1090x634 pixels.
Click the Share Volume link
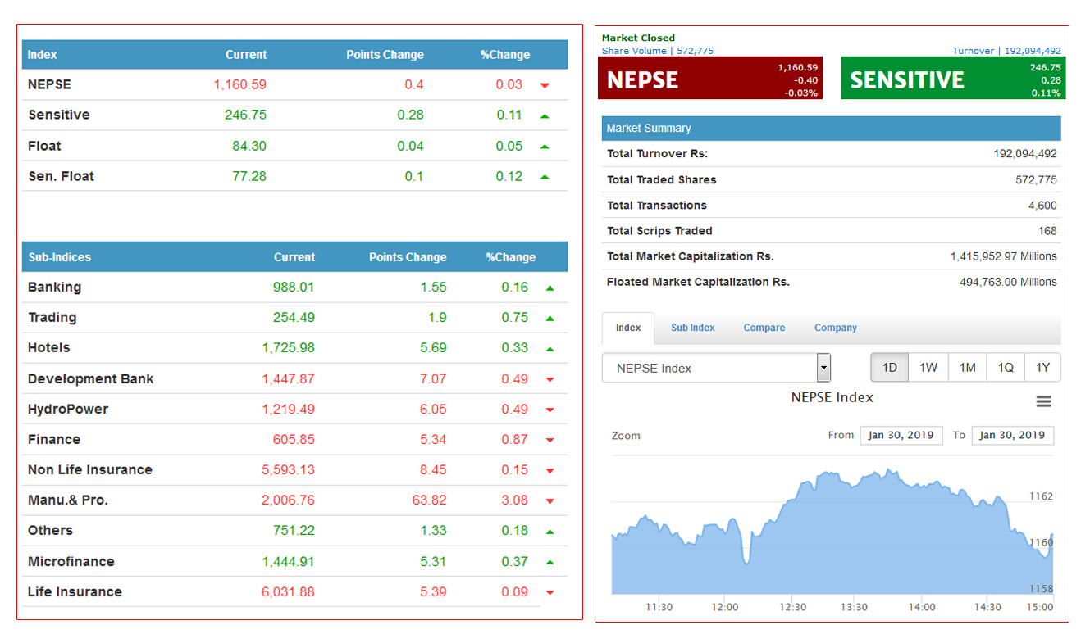pyautogui.click(x=658, y=51)
